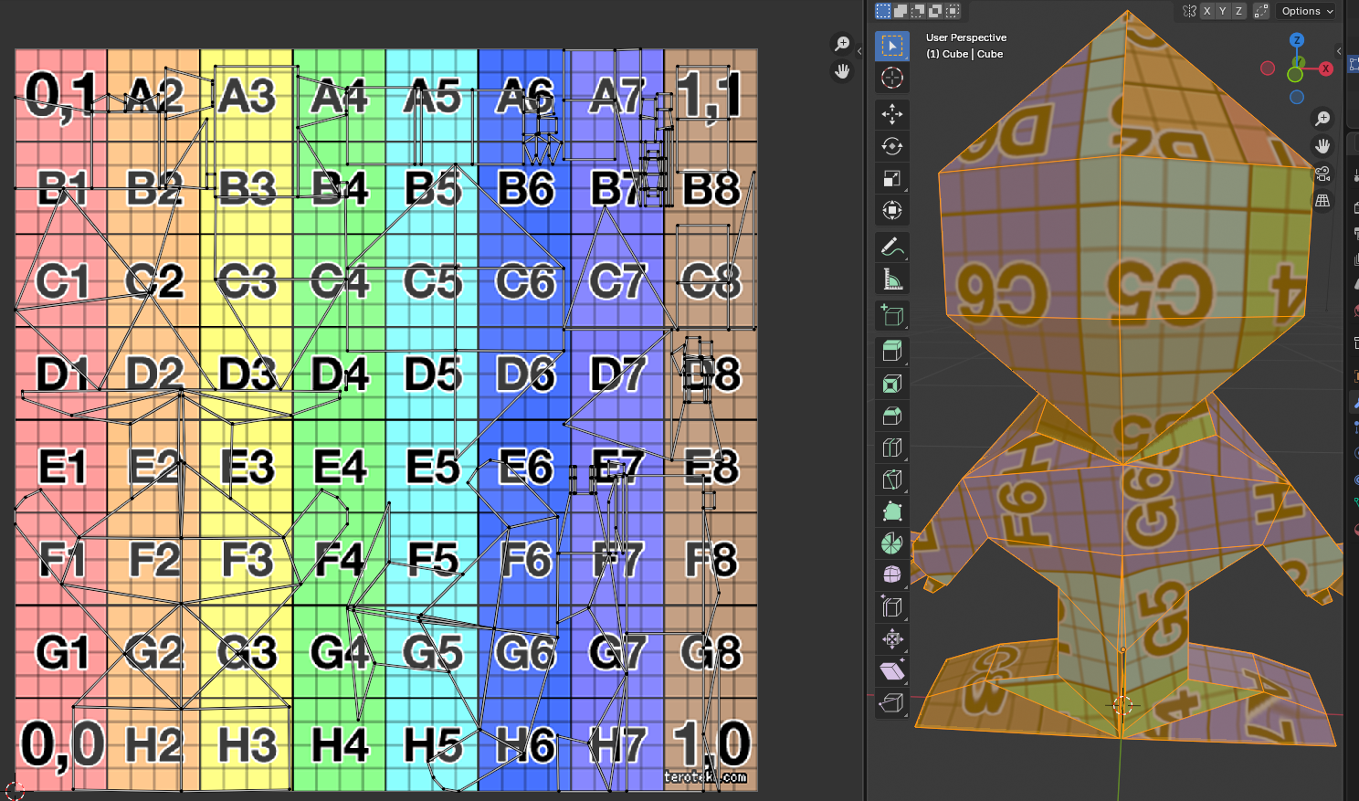The width and height of the screenshot is (1359, 801).
Task: Pick the Inset Faces tool
Action: [x=892, y=384]
